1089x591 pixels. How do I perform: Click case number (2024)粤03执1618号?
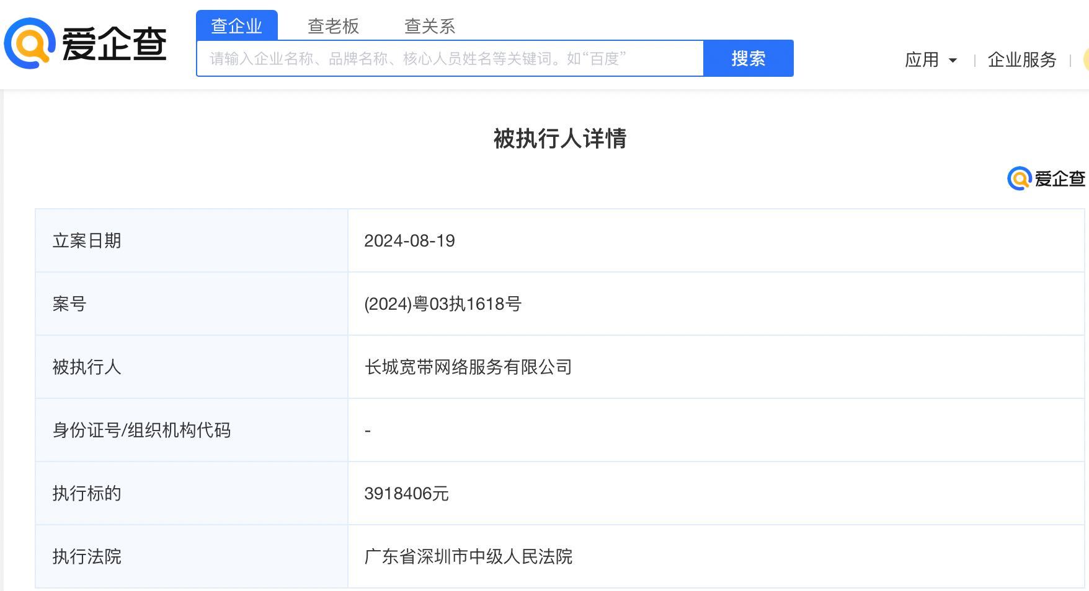[x=443, y=304]
